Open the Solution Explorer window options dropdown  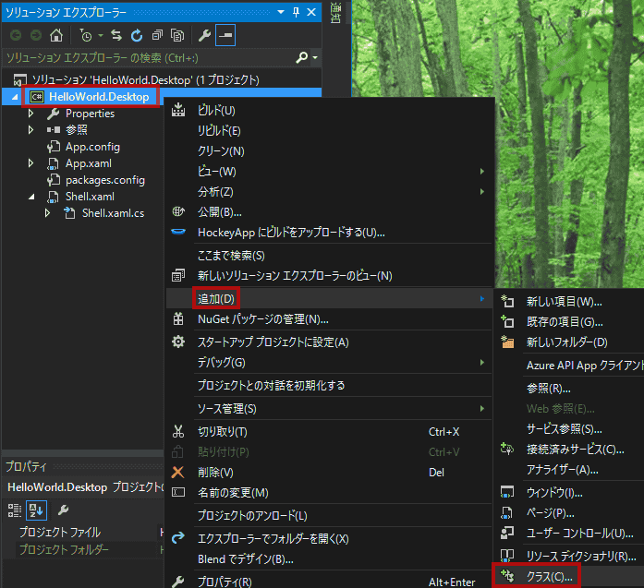(x=281, y=12)
